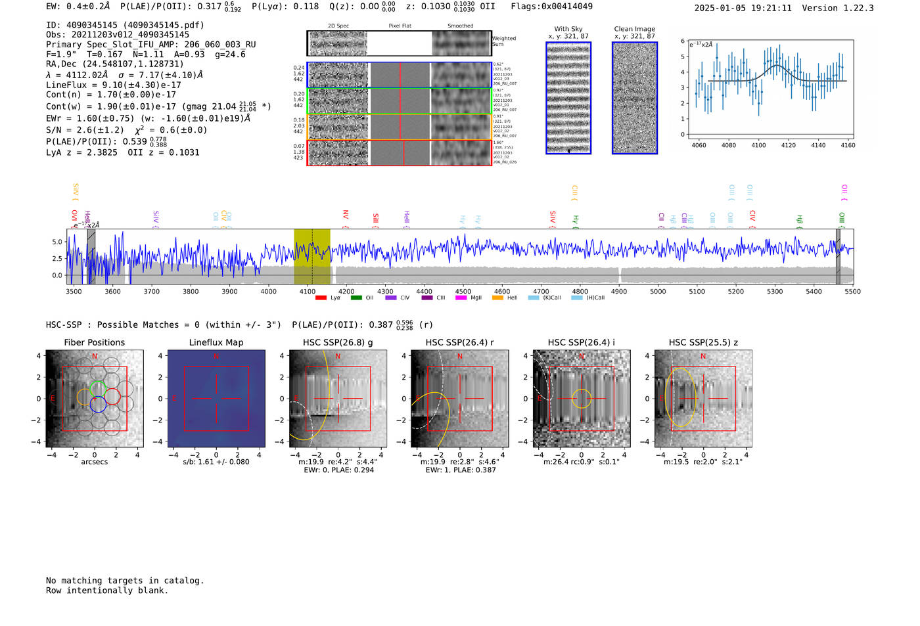Select the Weighted Sum 2D spectrum strip
This screenshot has height=626, width=920.
pyautogui.click(x=399, y=43)
